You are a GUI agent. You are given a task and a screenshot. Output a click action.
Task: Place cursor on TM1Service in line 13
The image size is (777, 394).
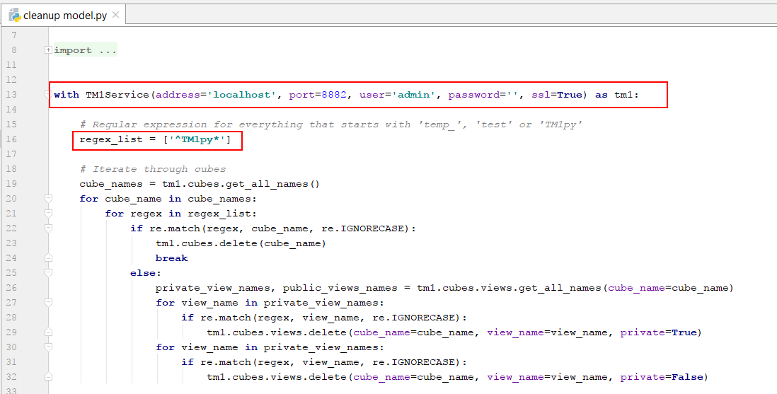tap(117, 94)
